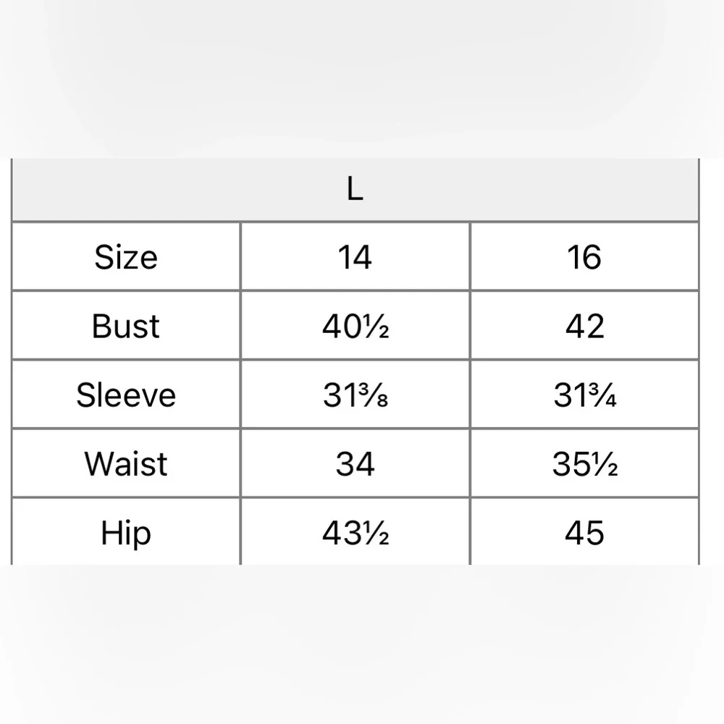The width and height of the screenshot is (724, 724).
Task: Click the word Waist text
Action: click(x=125, y=463)
